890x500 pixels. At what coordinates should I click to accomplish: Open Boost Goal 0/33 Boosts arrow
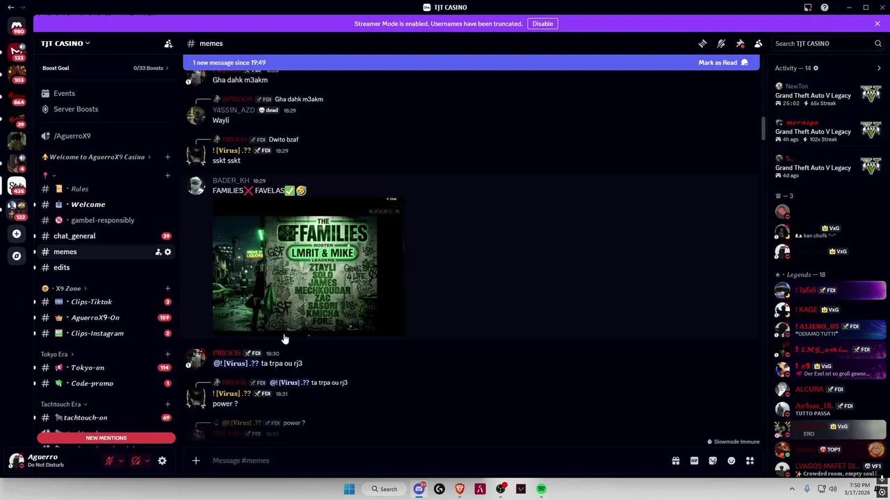pos(151,68)
